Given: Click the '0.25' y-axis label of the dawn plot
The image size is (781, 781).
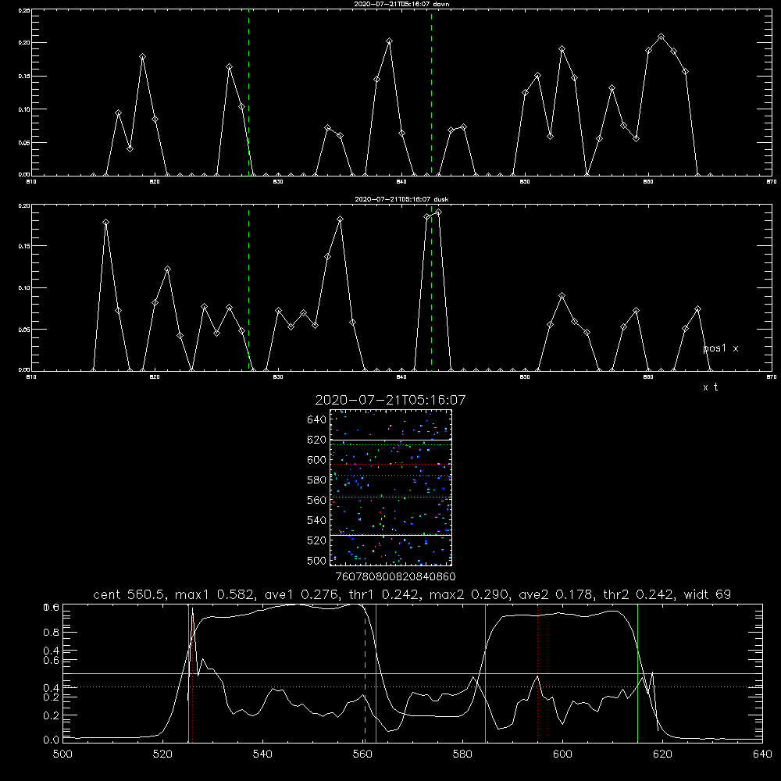Looking at the screenshot, I should 23,10.
